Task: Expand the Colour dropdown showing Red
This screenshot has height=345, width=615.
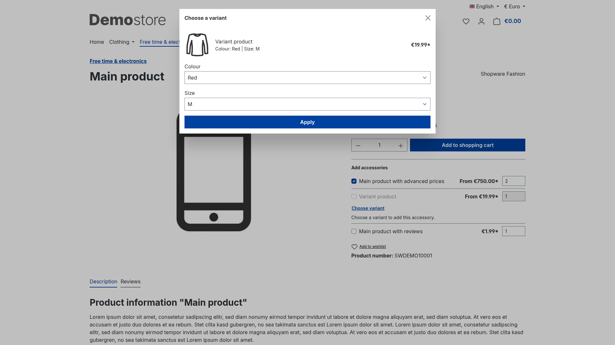Action: tap(307, 78)
